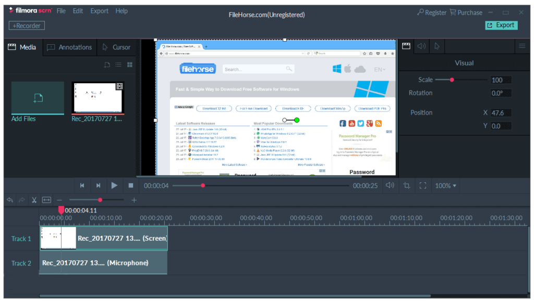The width and height of the screenshot is (534, 302).
Task: Click the fit-to-timeline width icon
Action: [47, 200]
